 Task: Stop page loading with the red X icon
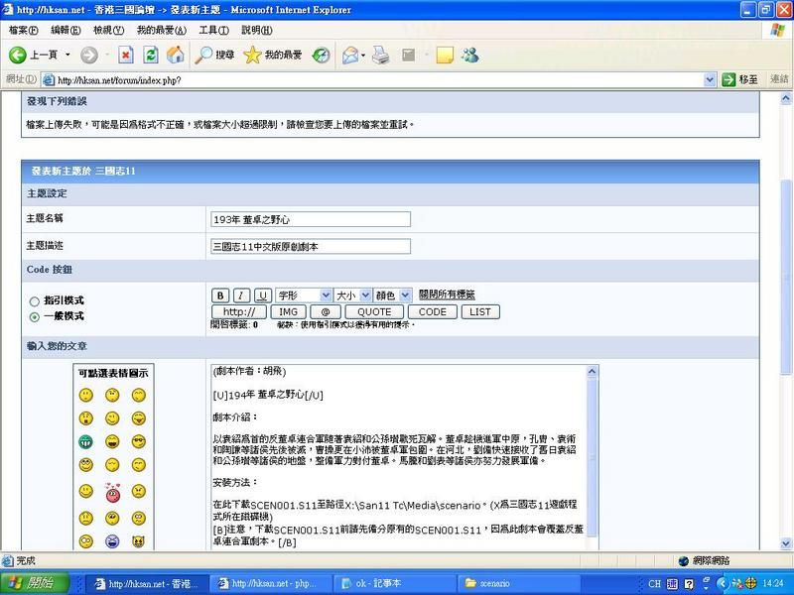coord(126,55)
